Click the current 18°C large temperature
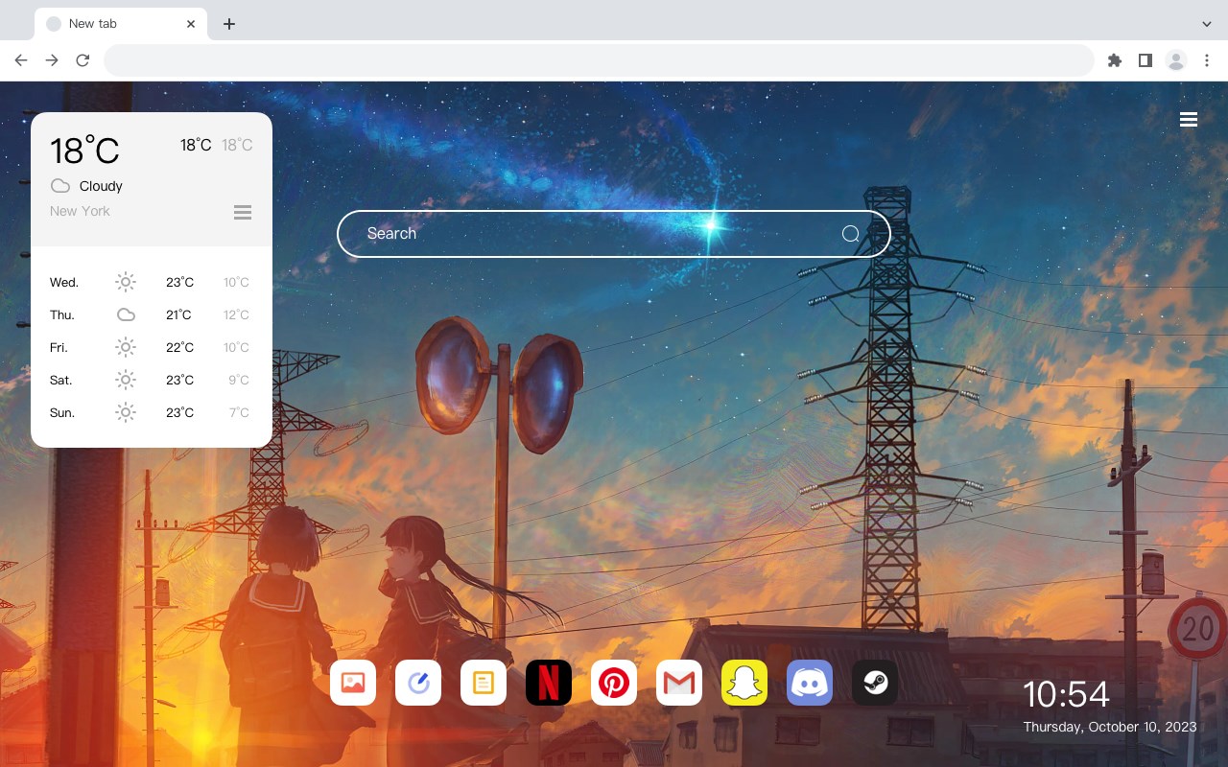The width and height of the screenshot is (1228, 767). click(84, 151)
